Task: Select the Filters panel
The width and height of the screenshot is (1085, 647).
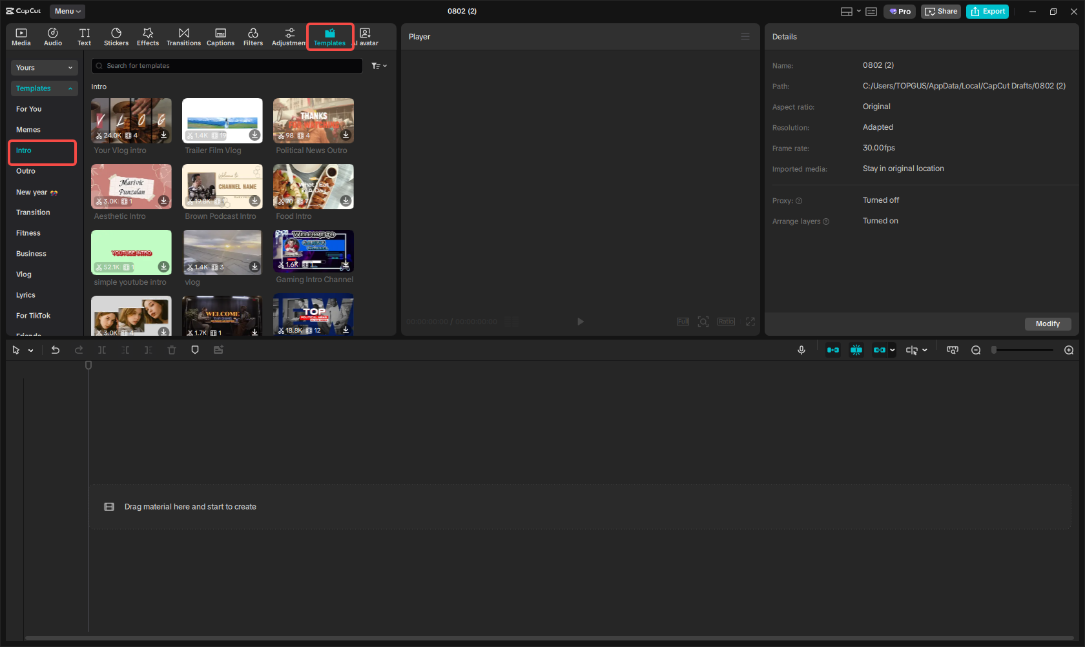Action: pyautogui.click(x=253, y=36)
